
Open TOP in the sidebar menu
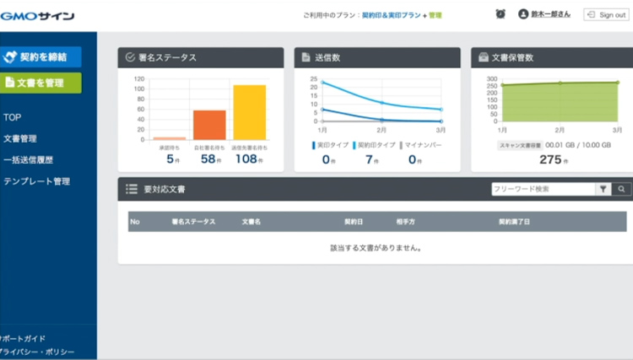click(x=12, y=117)
